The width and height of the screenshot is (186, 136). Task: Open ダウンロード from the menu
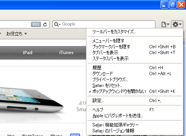pyautogui.click(x=134, y=73)
